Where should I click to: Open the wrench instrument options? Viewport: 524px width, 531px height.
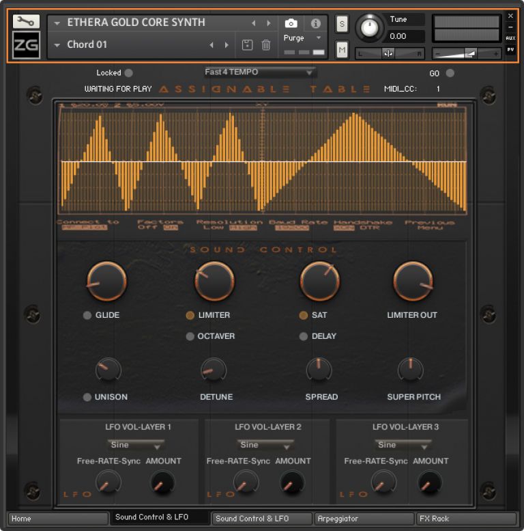[26, 22]
